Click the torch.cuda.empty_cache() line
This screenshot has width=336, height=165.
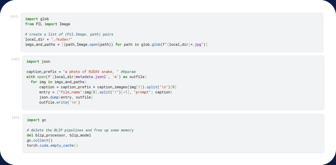52,146
